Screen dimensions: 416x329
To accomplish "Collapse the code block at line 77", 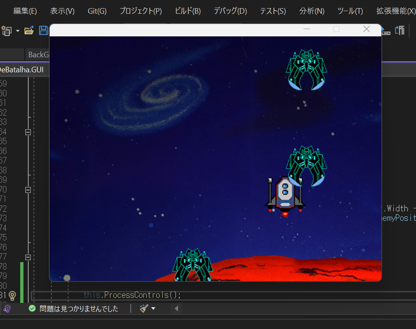I will (x=28, y=257).
